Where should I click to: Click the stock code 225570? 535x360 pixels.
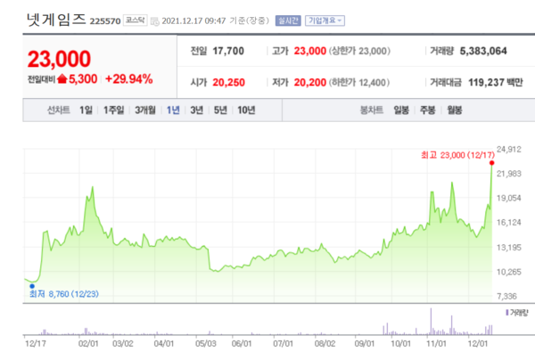click(105, 21)
